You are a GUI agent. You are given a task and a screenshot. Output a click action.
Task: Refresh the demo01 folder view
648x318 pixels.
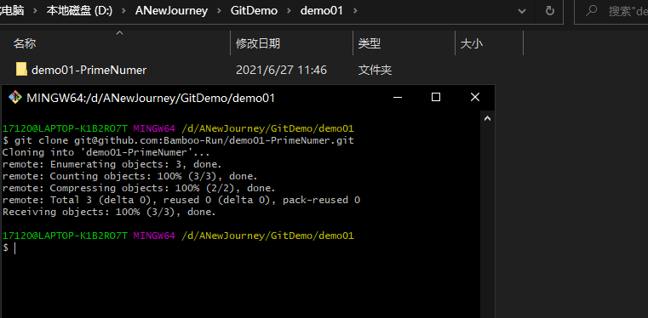[549, 11]
